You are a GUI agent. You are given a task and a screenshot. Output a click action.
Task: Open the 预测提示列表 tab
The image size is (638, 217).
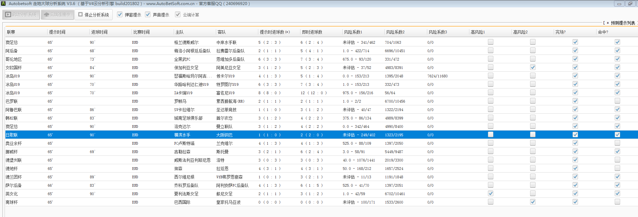(x=622, y=23)
